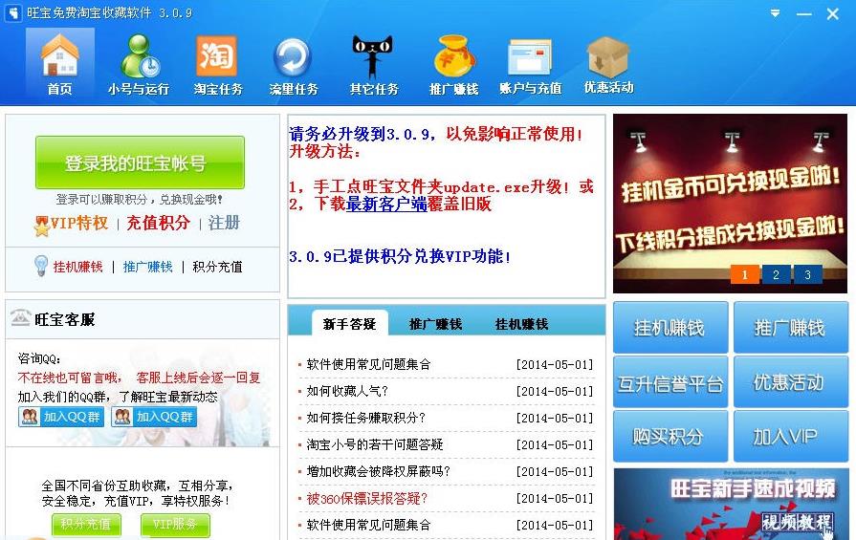Show banner slide 2
Viewport: 856px width, 540px height.
tap(776, 275)
